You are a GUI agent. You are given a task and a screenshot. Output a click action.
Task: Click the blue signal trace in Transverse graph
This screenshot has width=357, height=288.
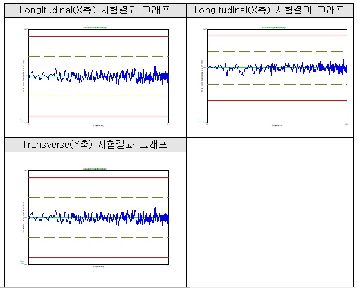(x=98, y=217)
